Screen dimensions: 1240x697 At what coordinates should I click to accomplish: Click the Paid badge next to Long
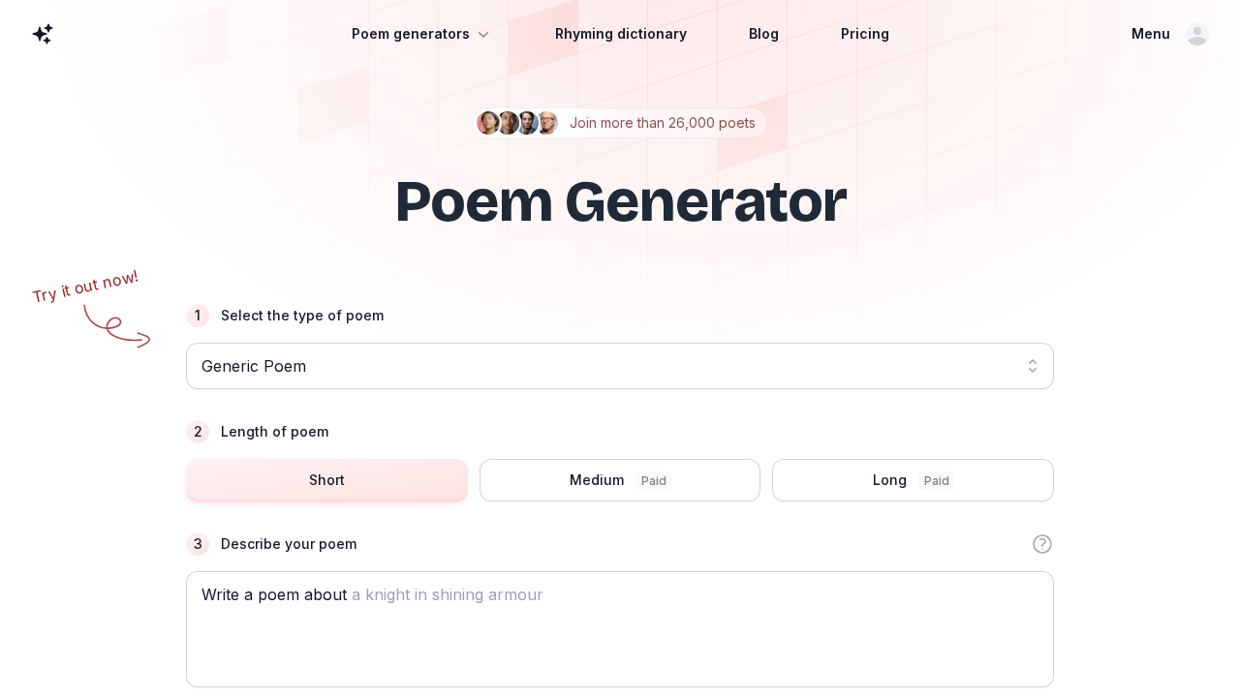(936, 481)
